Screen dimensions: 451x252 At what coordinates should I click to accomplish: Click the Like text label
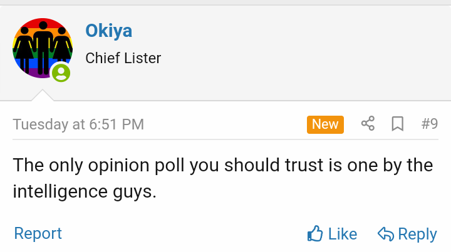tap(343, 234)
